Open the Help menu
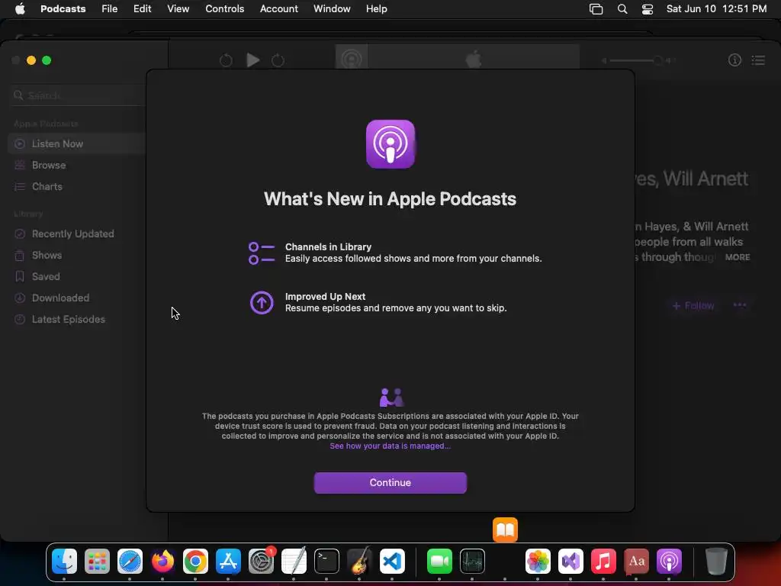Viewport: 781px width, 586px height. (x=376, y=8)
